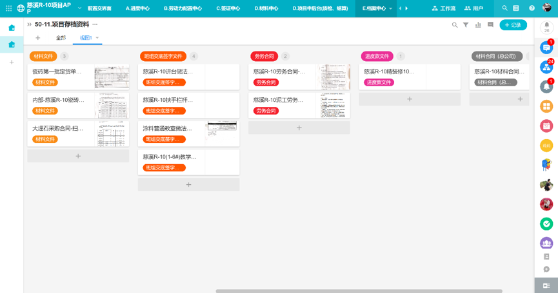Add a card under the 劳务合同 column
558x293 pixels.
(299, 128)
